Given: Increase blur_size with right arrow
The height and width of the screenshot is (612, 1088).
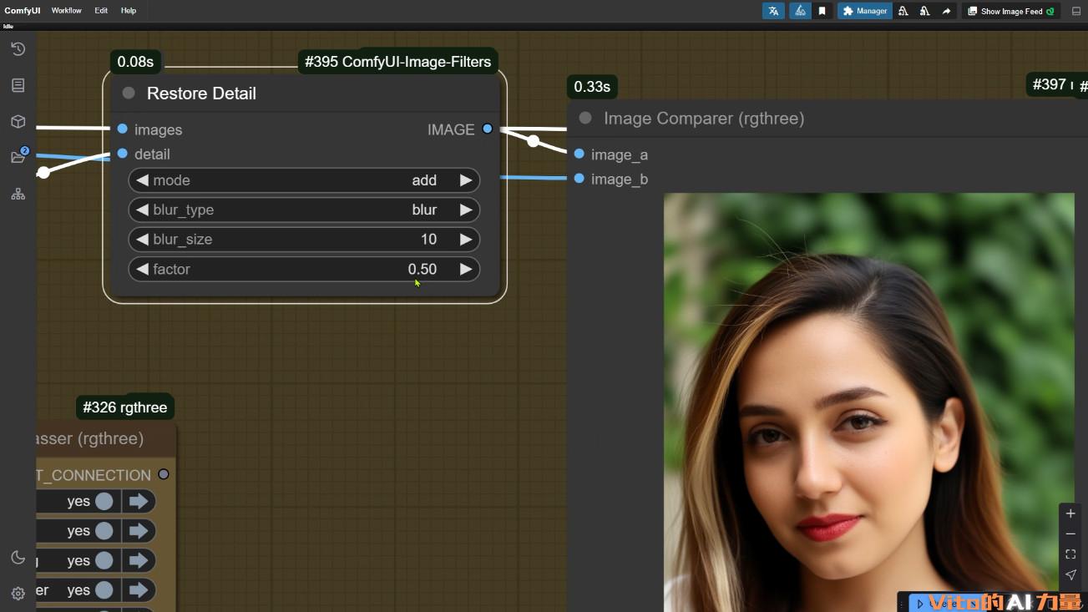Looking at the screenshot, I should pyautogui.click(x=466, y=240).
